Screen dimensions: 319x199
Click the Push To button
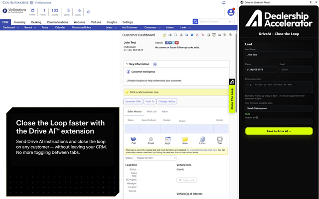[150, 101]
